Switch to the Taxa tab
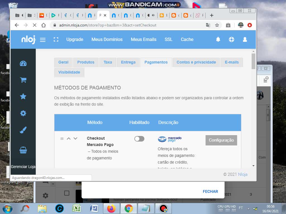This screenshot has height=214, width=286. coord(108,62)
